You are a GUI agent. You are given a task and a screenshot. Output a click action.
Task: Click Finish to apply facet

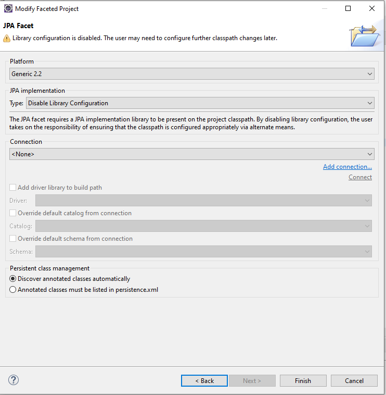click(303, 381)
